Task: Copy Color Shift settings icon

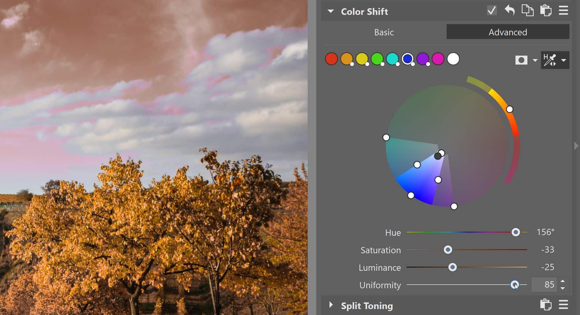Action: (527, 11)
